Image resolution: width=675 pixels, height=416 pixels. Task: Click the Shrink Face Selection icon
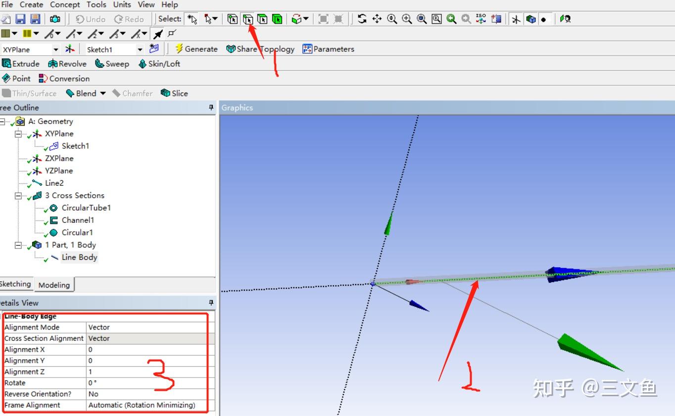coord(338,19)
